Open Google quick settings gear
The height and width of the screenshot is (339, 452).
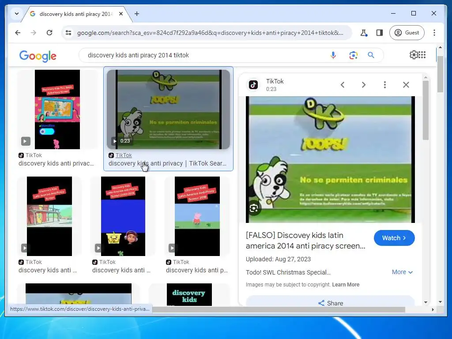click(414, 55)
